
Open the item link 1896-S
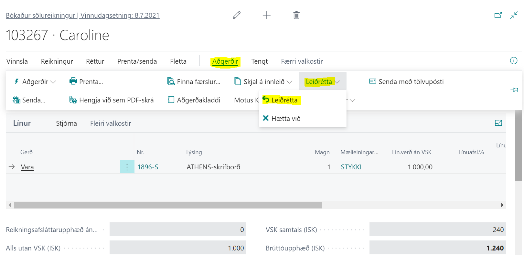coord(148,167)
